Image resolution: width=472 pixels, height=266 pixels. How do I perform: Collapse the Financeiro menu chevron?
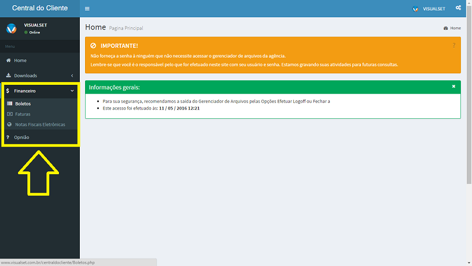click(72, 91)
